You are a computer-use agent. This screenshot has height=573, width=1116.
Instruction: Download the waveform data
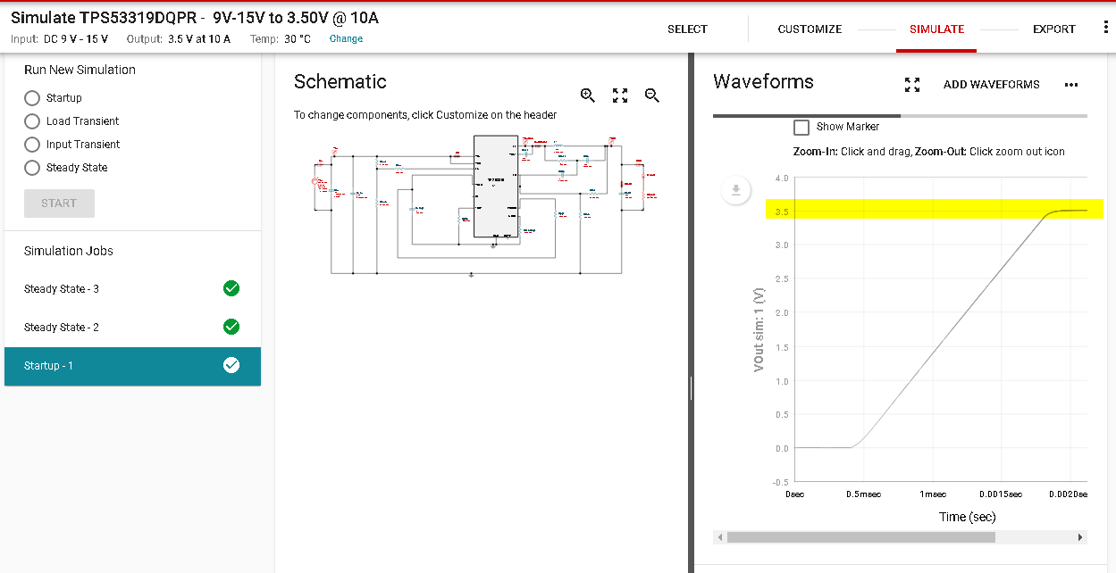[x=735, y=189]
